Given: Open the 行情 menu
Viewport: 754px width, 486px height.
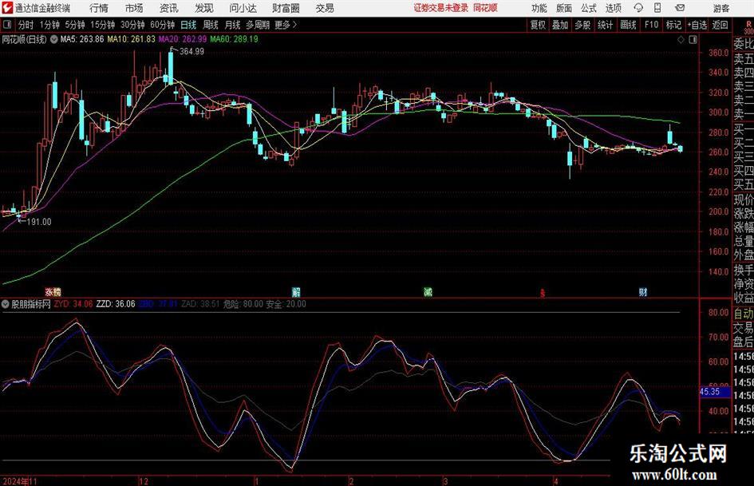Looking at the screenshot, I should (x=99, y=8).
